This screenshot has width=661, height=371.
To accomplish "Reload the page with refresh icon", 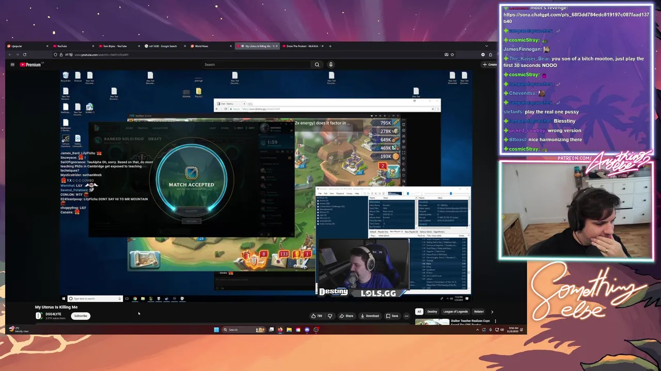I will tap(24, 54).
